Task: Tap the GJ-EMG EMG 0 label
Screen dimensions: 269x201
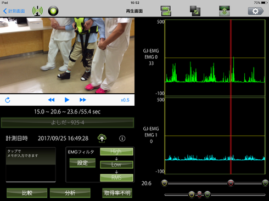Action: (x=151, y=54)
